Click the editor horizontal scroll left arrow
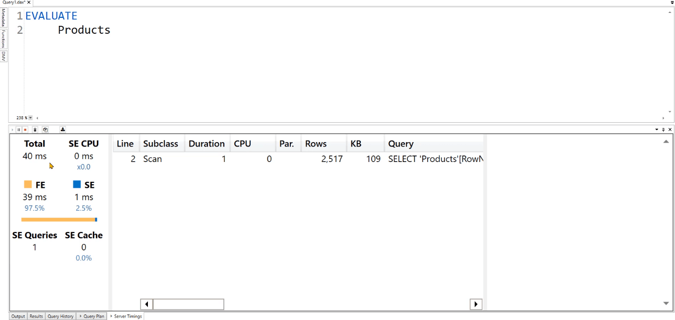Image resolution: width=675 pixels, height=320 pixels. pyautogui.click(x=37, y=118)
